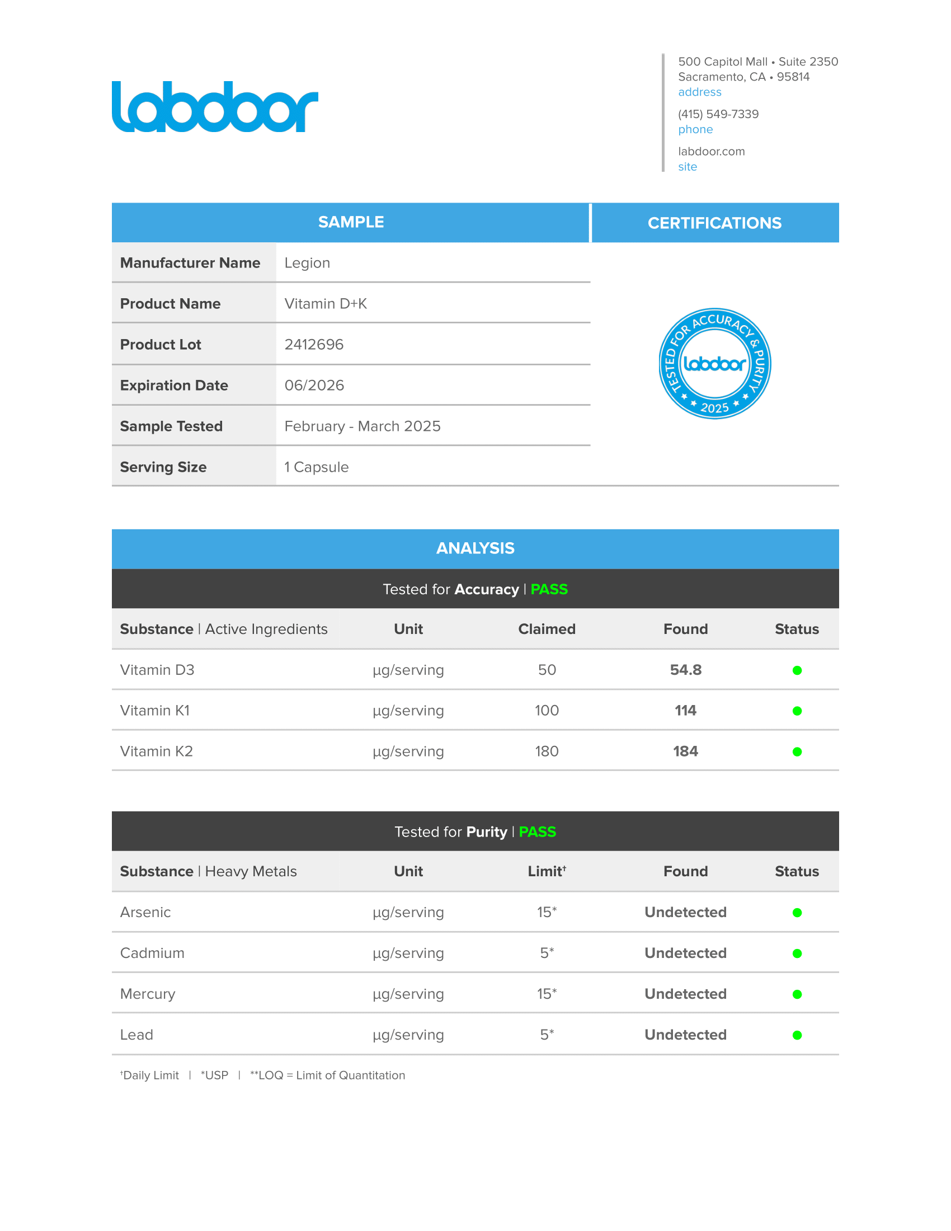Click the large Labdoor logo

(x=215, y=106)
